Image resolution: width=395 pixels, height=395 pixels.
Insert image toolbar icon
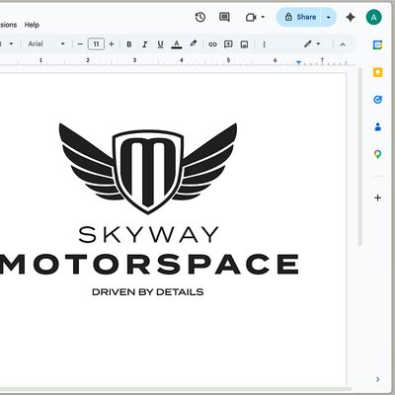(244, 44)
